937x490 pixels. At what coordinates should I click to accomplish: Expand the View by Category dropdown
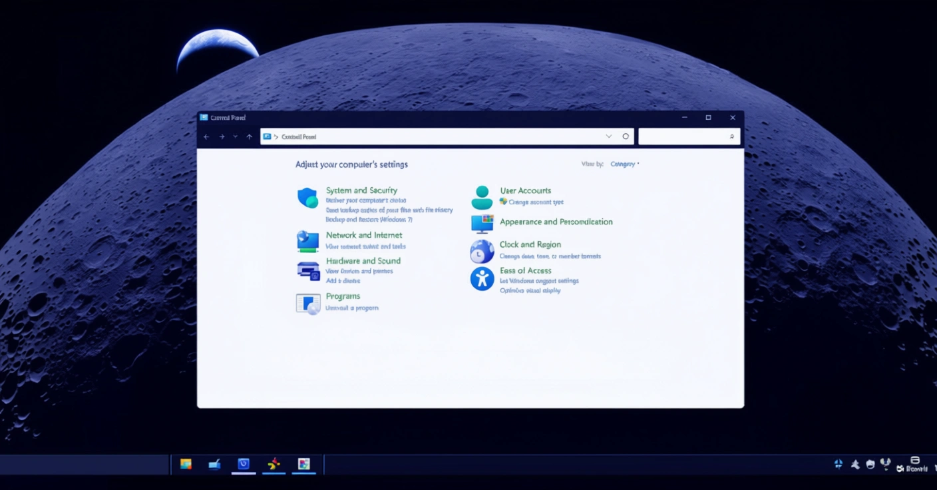coord(624,164)
